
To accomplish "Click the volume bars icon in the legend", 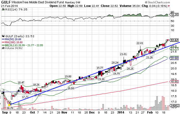I will (x=3, y=48).
